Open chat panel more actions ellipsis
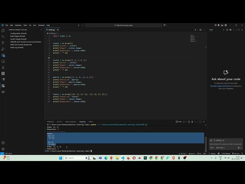The width and height of the screenshot is (245, 184). [234, 30]
